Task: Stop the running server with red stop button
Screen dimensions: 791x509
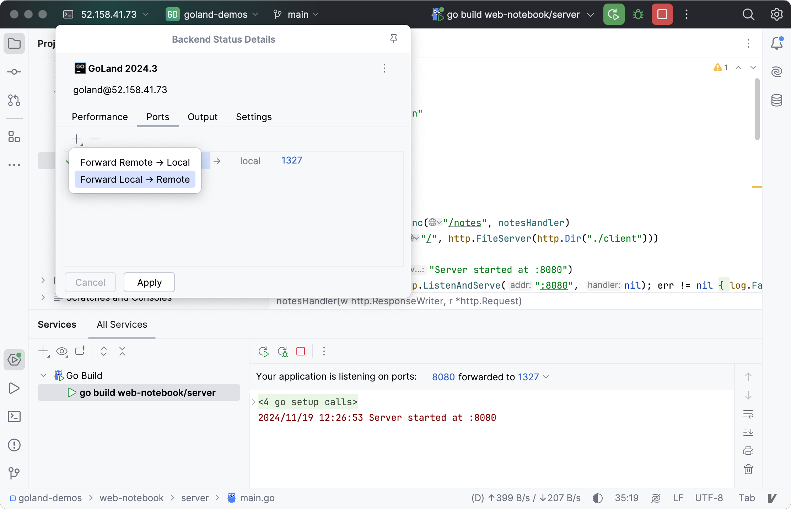Action: pyautogui.click(x=662, y=15)
